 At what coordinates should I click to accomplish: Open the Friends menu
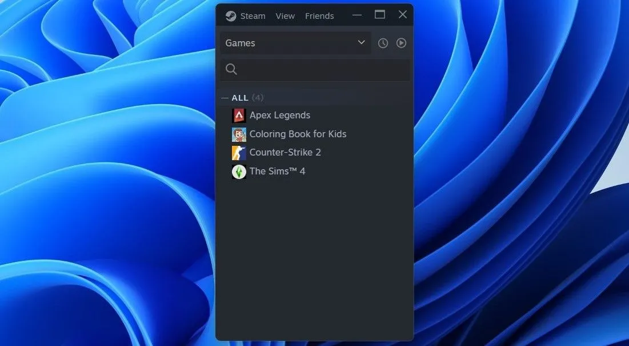[319, 16]
